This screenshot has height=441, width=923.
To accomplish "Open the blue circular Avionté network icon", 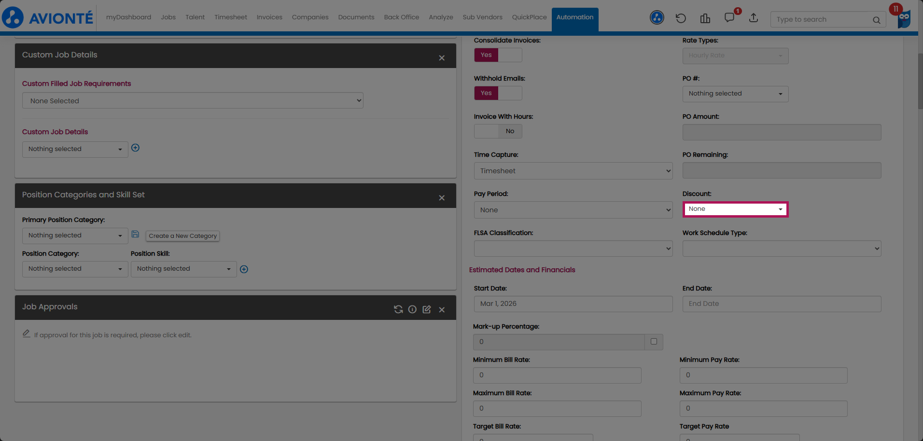I will point(657,18).
